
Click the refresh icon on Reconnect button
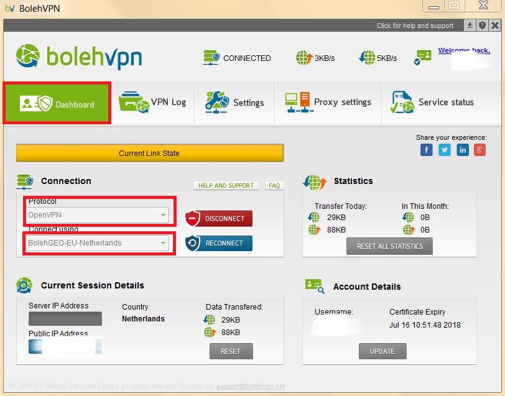point(193,244)
